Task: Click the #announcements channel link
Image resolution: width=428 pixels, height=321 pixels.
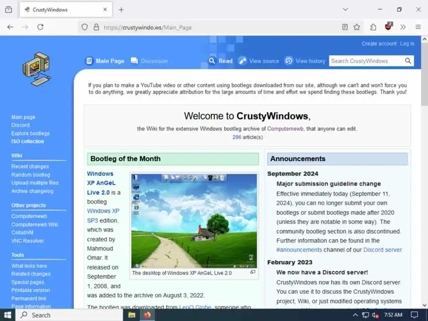Action: [299, 250]
